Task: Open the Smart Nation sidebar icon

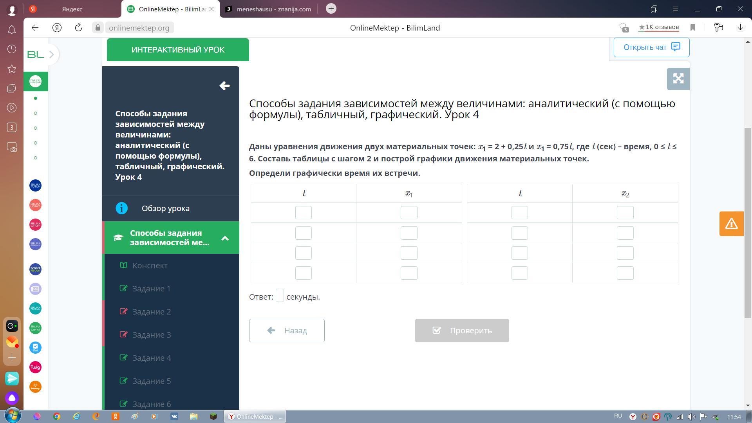Action: coord(35,269)
